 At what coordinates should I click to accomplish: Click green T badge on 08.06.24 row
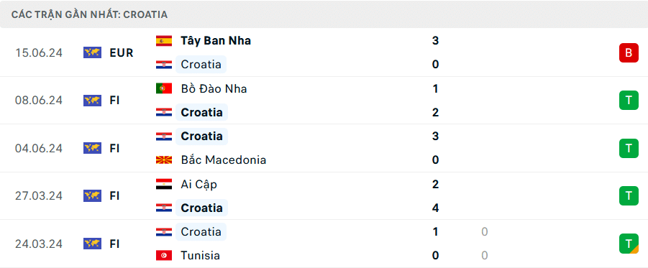[x=629, y=101]
